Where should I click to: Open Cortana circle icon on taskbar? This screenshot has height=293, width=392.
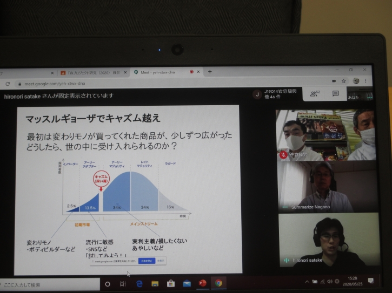(108, 284)
